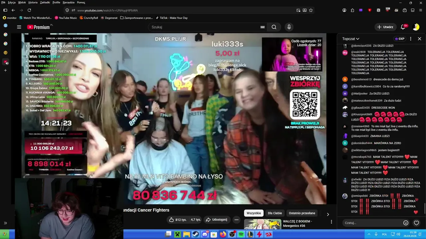Open the Firefox application hamburger menu
Screen dimensions: 426x239
click(421, 10)
